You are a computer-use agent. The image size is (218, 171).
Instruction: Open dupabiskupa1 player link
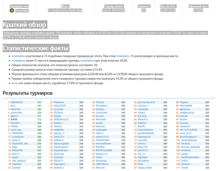click(61, 150)
